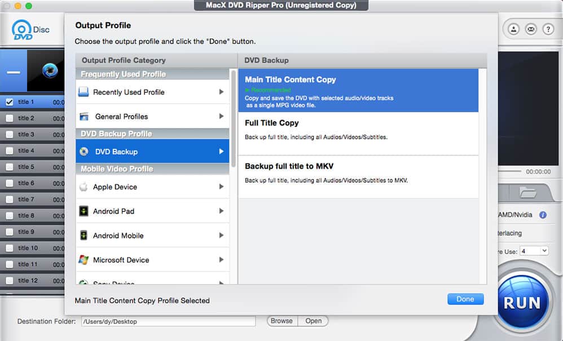Click the Done button

pyautogui.click(x=465, y=299)
